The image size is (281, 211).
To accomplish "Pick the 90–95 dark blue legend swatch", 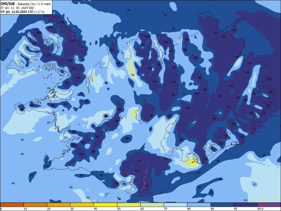I will coord(222,205).
